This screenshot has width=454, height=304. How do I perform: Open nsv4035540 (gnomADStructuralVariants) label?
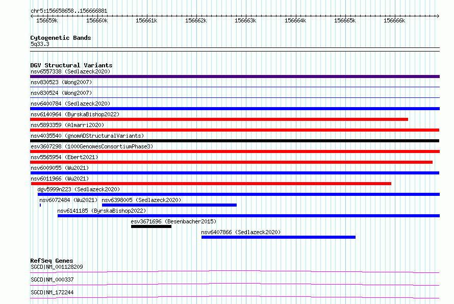pyautogui.click(x=87, y=136)
